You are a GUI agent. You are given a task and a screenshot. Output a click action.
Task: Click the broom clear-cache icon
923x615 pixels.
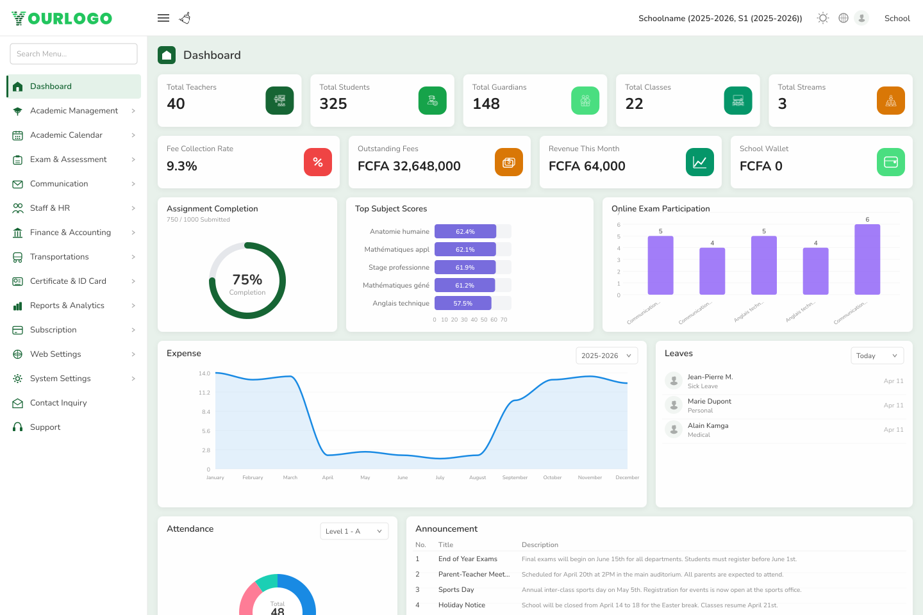(x=185, y=18)
